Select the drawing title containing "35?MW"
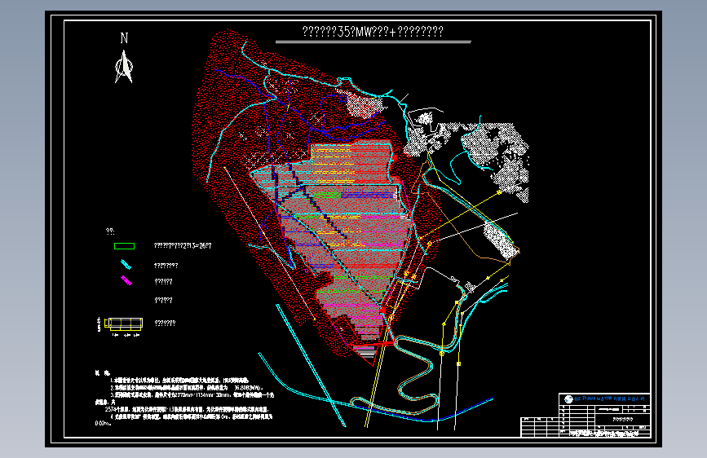The width and height of the screenshot is (707, 458). point(373,32)
